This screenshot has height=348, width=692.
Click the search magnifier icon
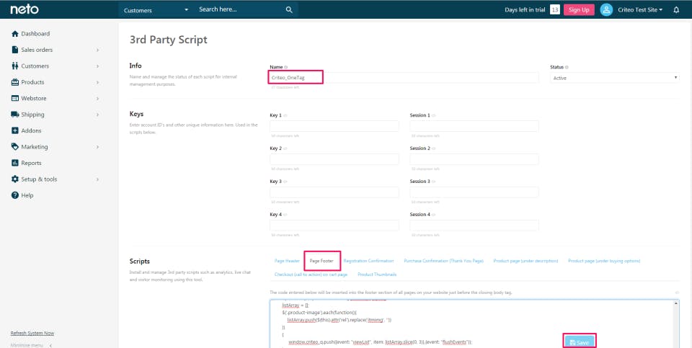point(289,10)
